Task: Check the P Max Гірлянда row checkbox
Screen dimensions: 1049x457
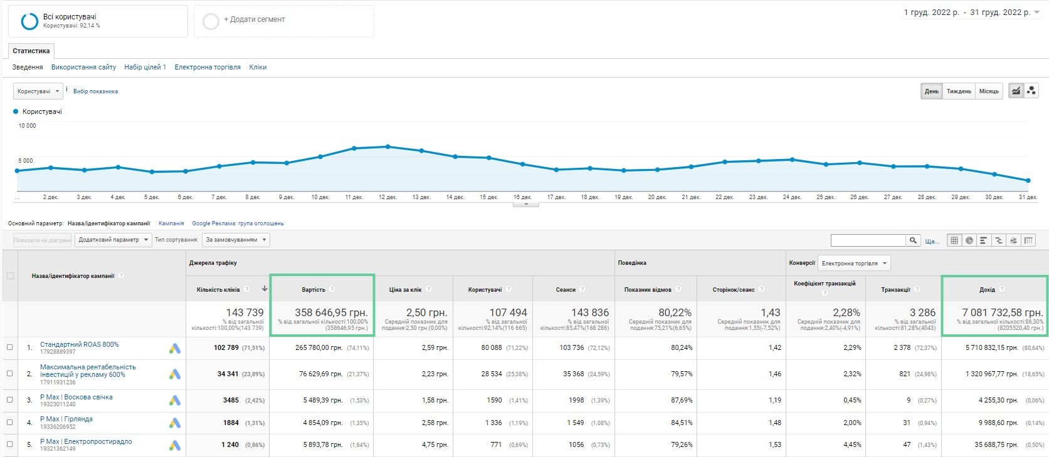Action: point(10,423)
